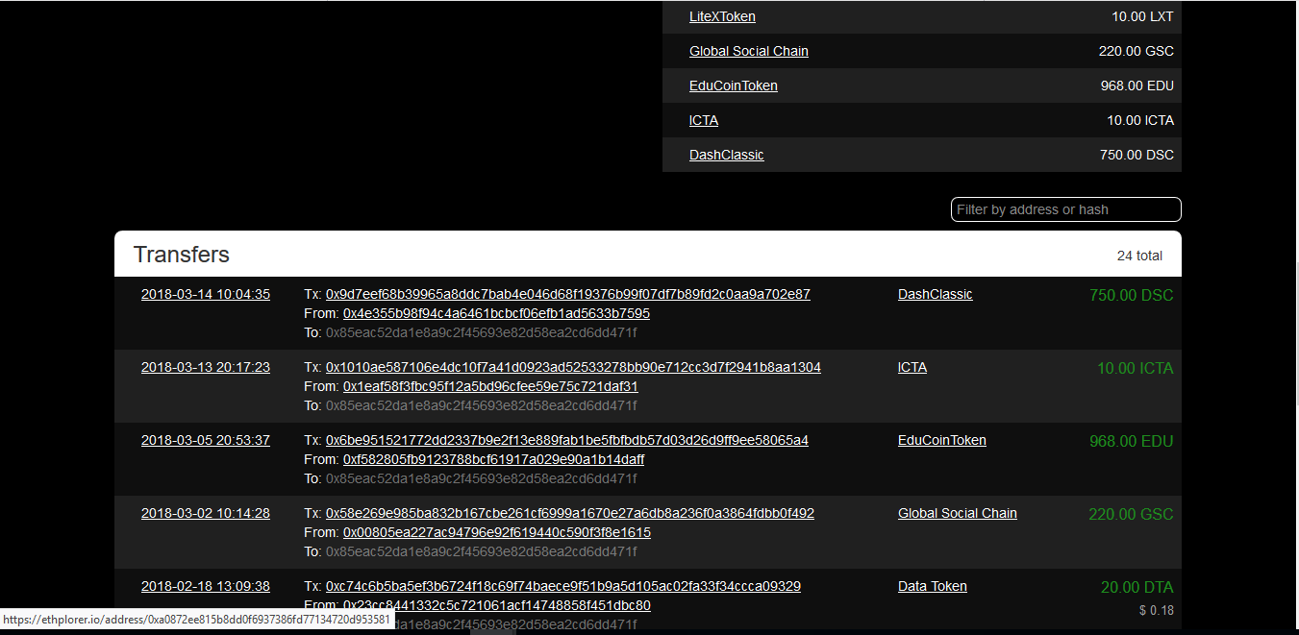Image resolution: width=1299 pixels, height=635 pixels.
Task: Open transfer dated 2018-03-13 20:17:23
Action: 206,367
